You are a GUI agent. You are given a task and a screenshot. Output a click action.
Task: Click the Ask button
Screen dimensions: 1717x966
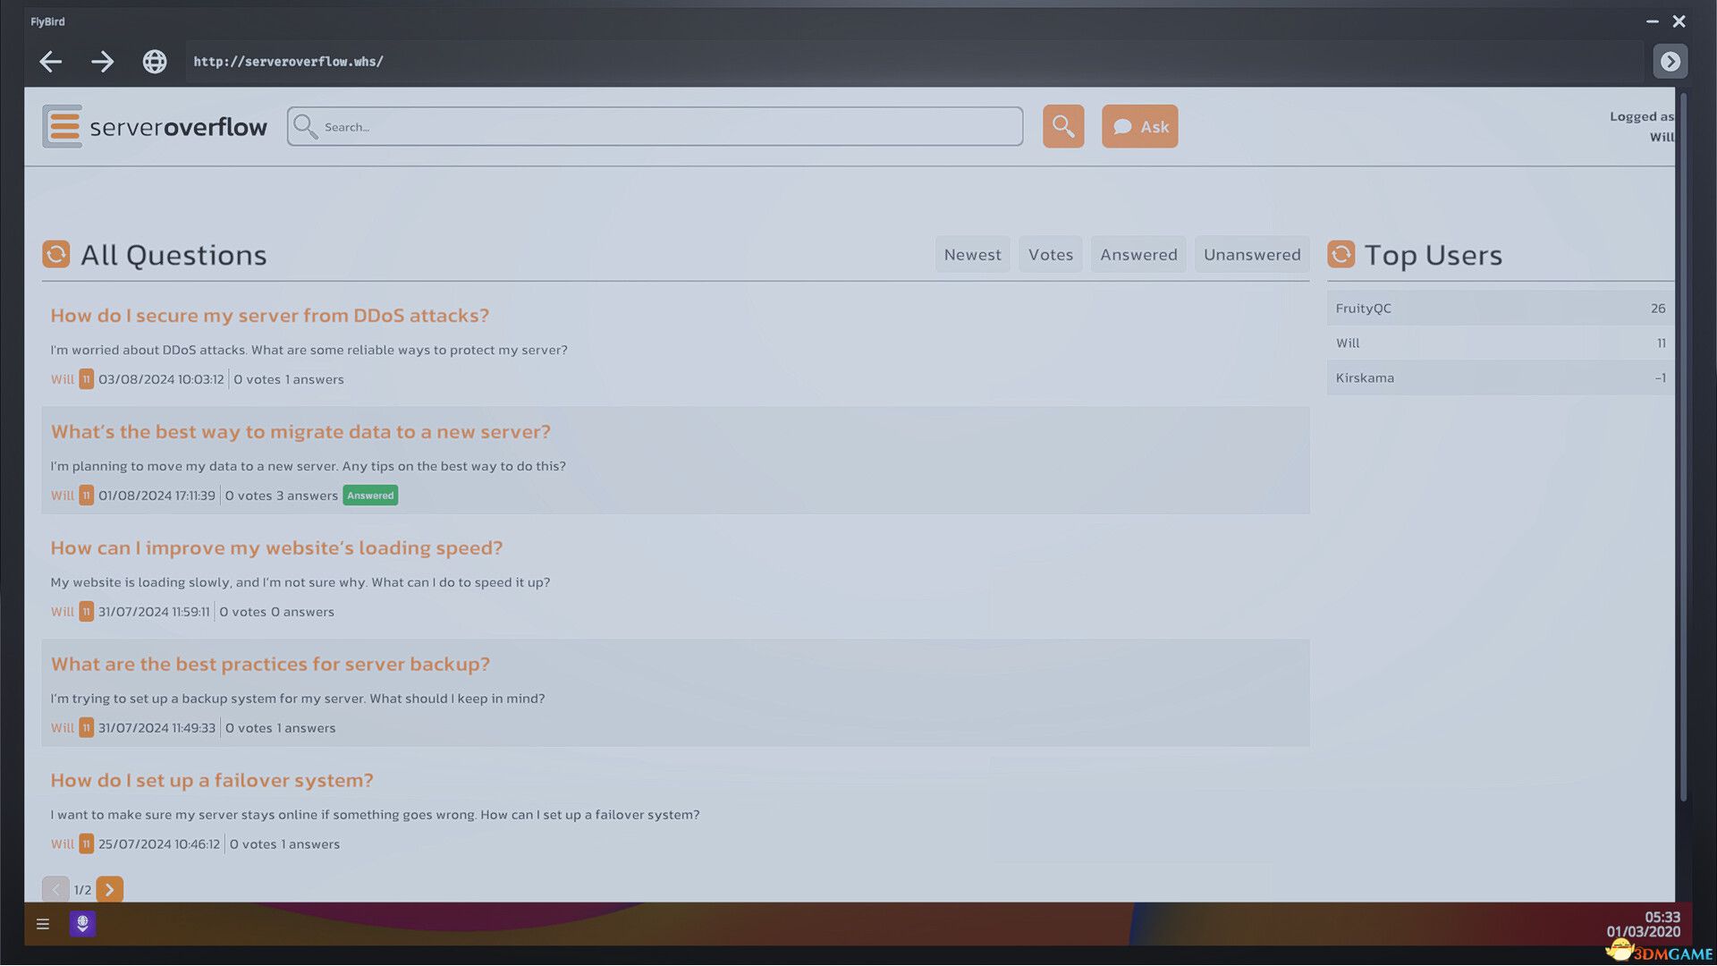point(1139,126)
